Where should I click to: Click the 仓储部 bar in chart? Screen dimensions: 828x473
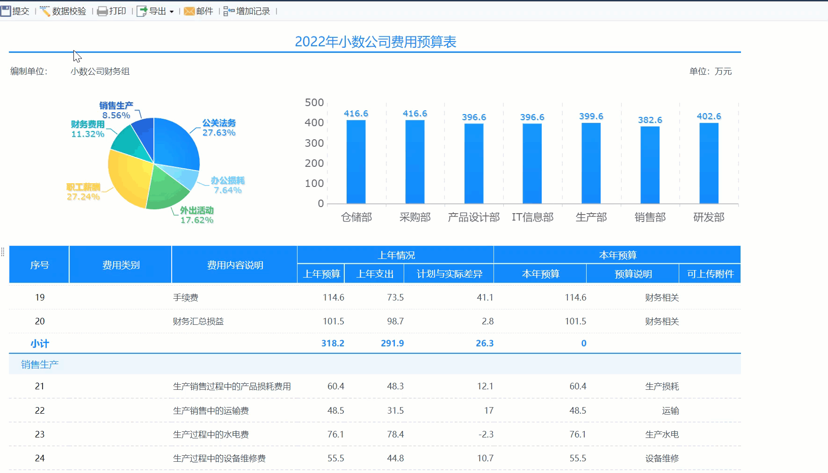(356, 161)
